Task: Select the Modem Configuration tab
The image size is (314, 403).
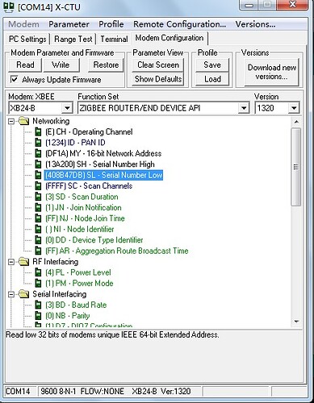Action: point(170,38)
